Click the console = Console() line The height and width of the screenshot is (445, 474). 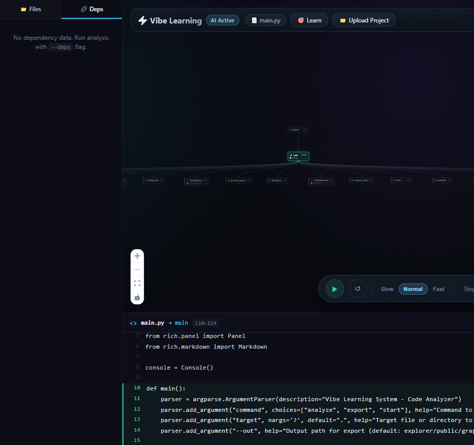(x=179, y=368)
